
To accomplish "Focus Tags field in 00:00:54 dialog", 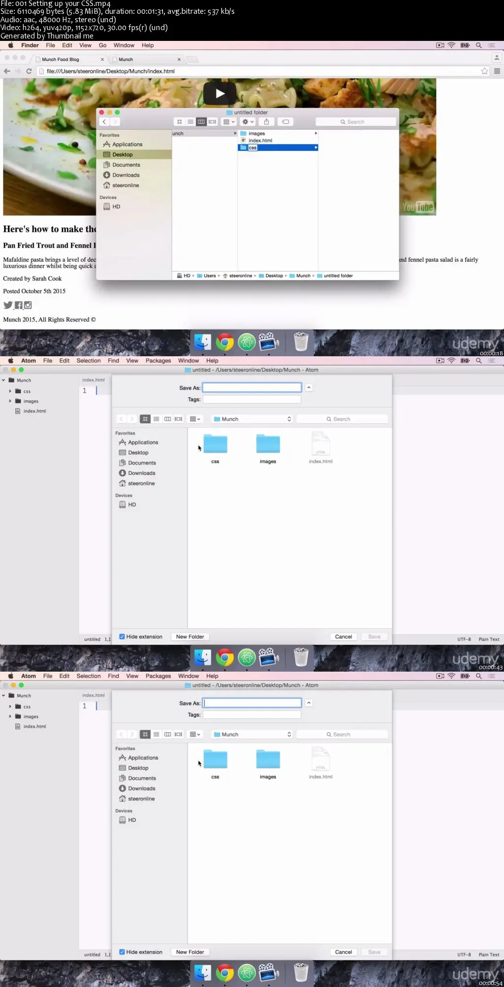I will tap(252, 715).
